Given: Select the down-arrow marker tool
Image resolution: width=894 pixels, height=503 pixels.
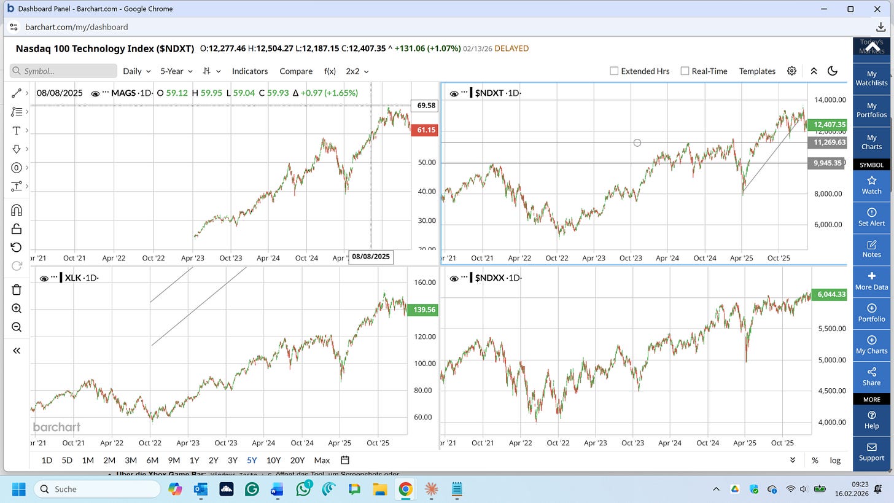Looking at the screenshot, I should pos(17,149).
